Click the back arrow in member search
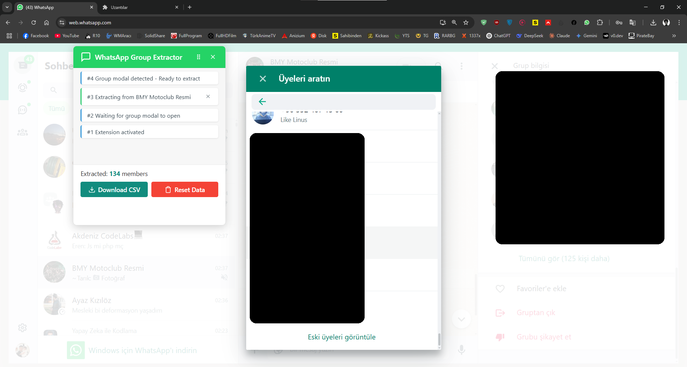The width and height of the screenshot is (687, 367). 262,102
